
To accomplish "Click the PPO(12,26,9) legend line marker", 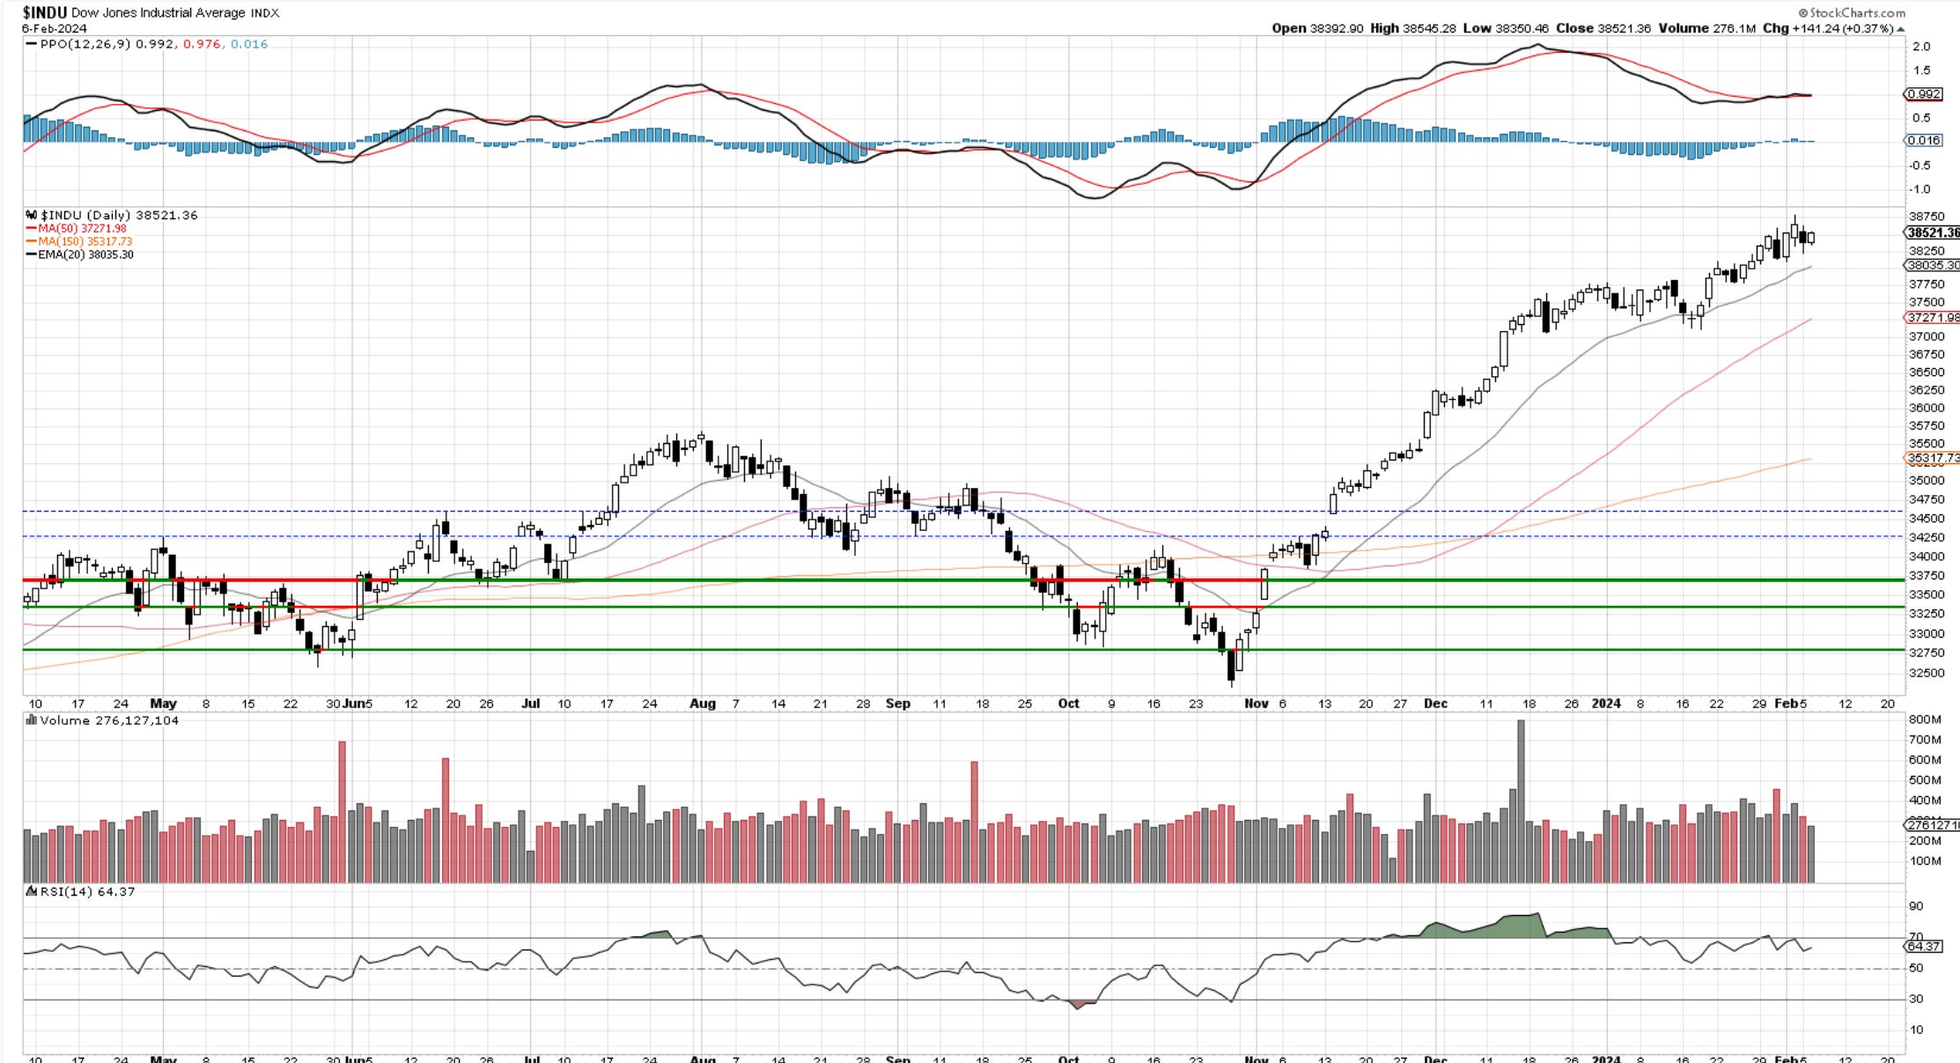I will 32,44.
